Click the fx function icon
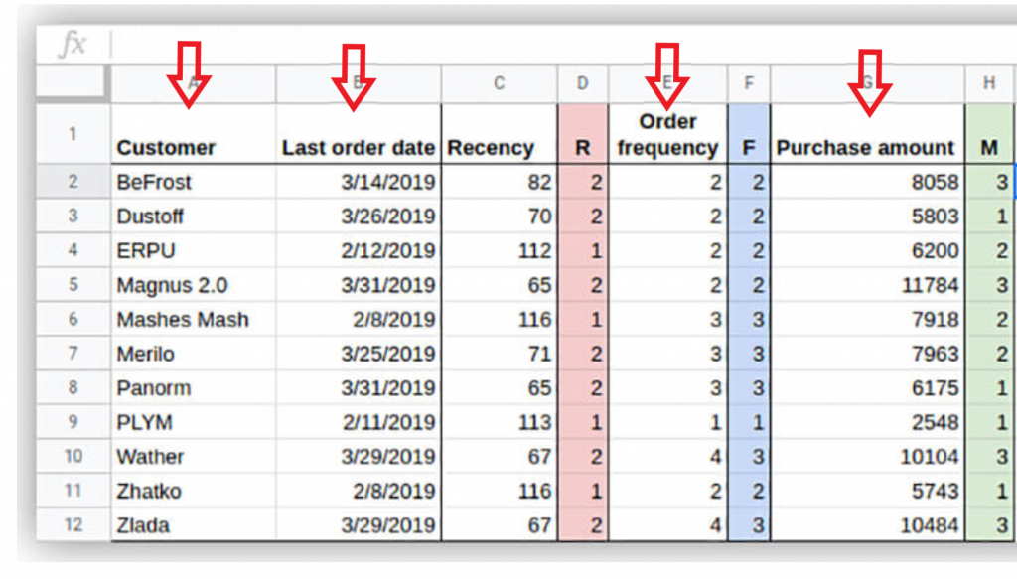1017x579 pixels. coord(72,46)
